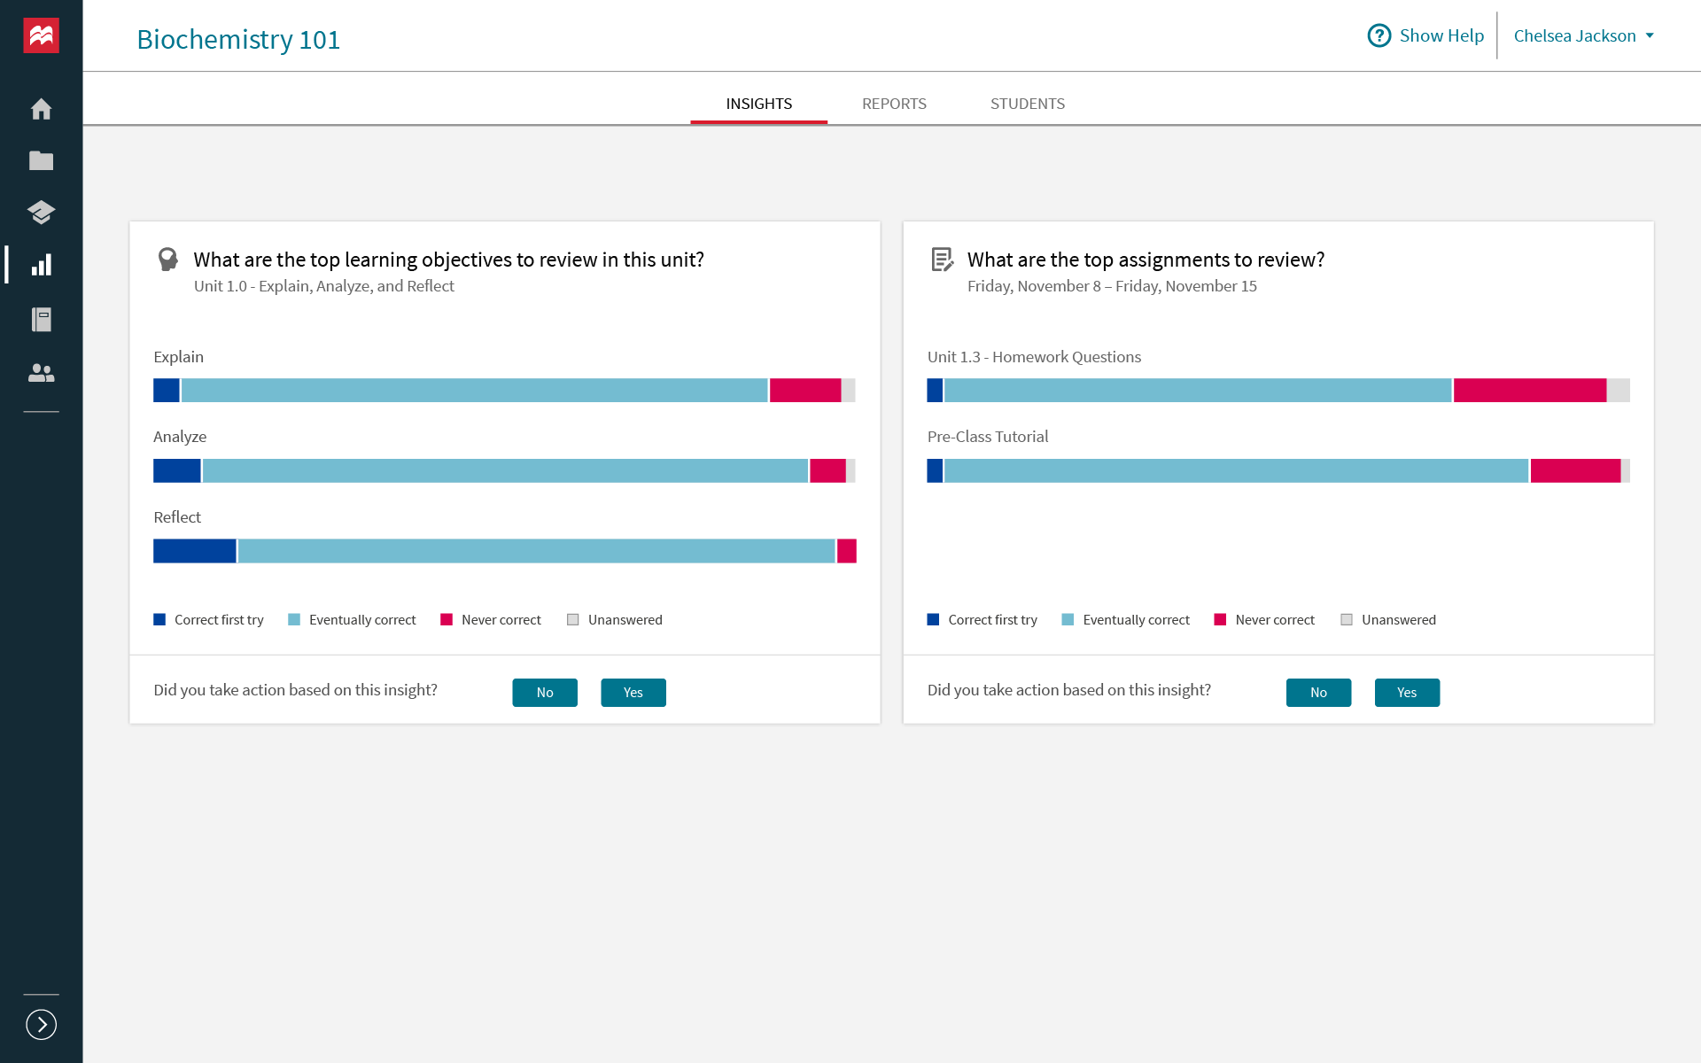This screenshot has width=1701, height=1063.
Task: Click the assignment list icon on right card
Action: pyautogui.click(x=941, y=260)
